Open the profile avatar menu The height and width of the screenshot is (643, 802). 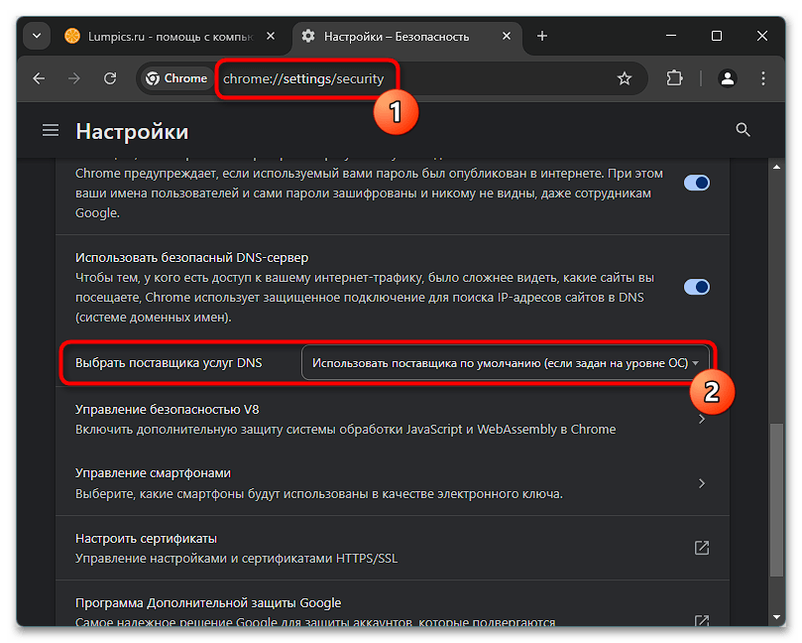[727, 78]
